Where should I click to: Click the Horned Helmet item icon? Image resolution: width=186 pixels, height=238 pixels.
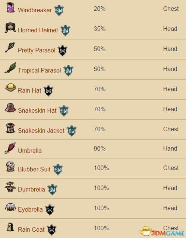10,28
